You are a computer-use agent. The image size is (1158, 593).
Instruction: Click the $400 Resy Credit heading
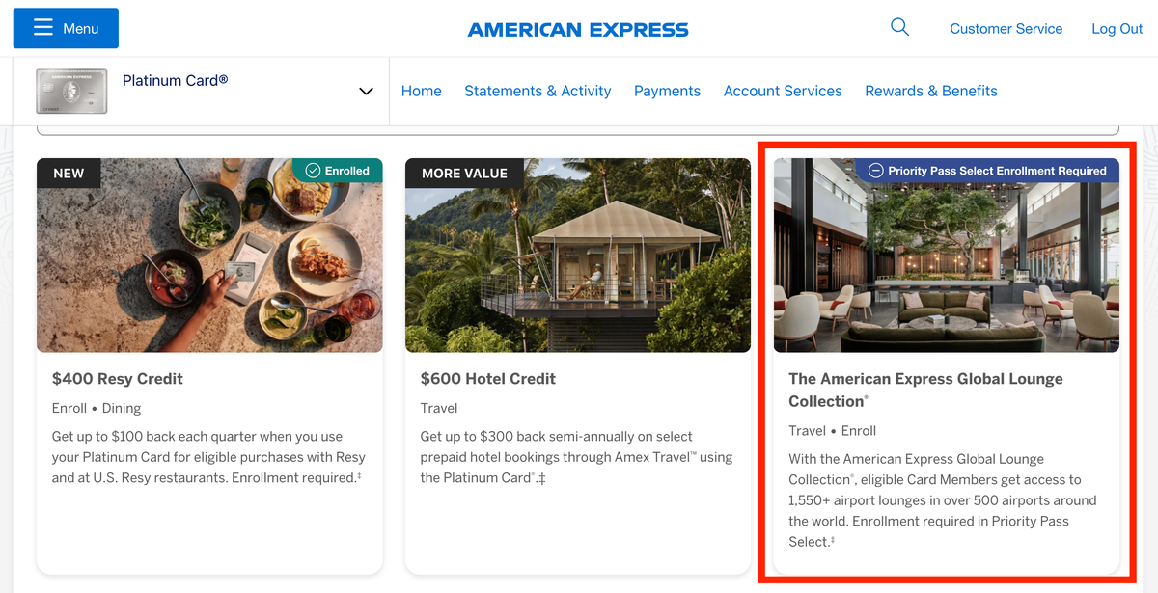[118, 379]
